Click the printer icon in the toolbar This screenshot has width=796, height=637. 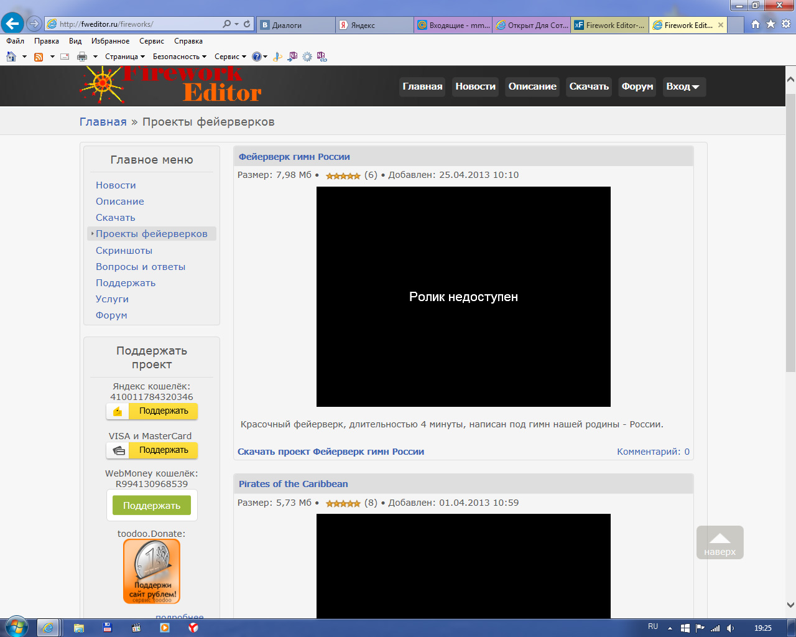(82, 57)
